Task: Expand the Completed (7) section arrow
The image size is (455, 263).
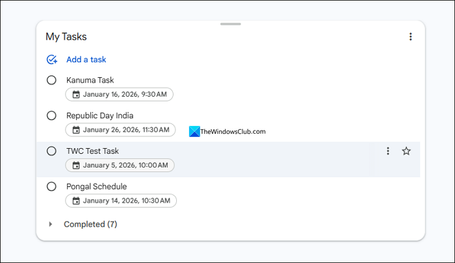Action: (51, 224)
